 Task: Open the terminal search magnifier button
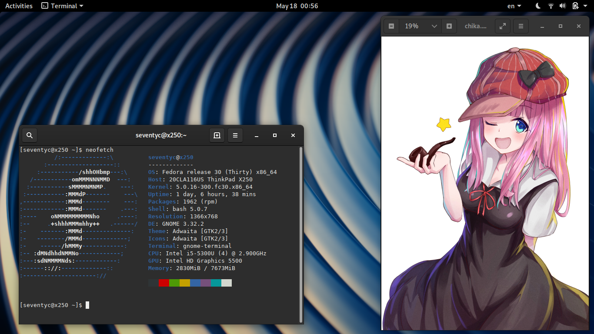tap(30, 135)
